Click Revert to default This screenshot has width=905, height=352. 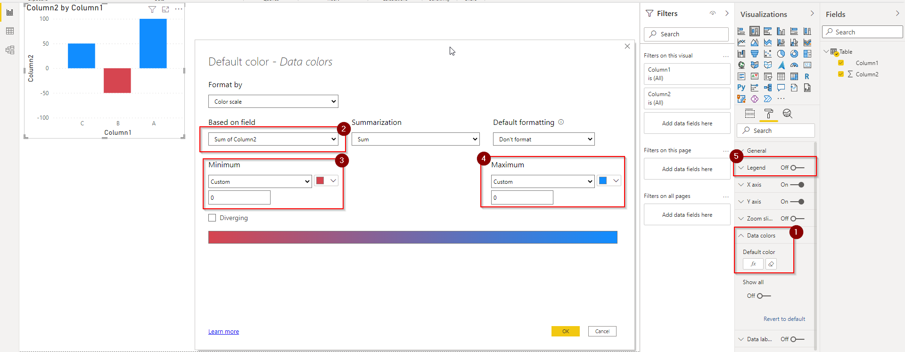(x=784, y=319)
